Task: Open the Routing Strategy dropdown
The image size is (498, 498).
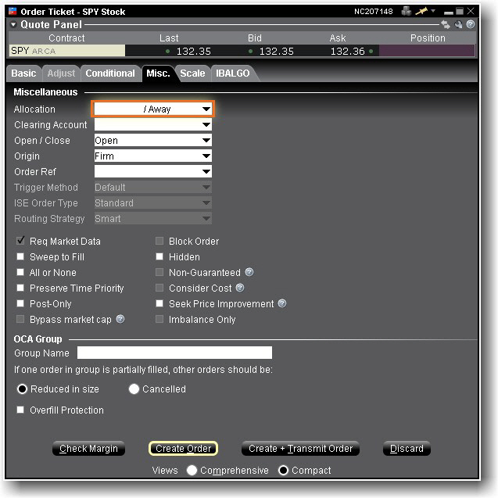Action: 153,218
